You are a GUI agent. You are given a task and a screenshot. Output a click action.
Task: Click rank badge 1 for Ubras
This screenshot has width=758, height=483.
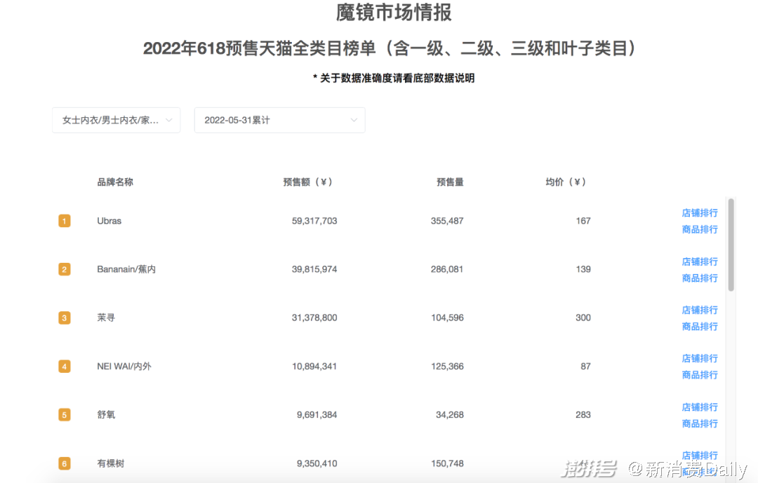tap(65, 221)
